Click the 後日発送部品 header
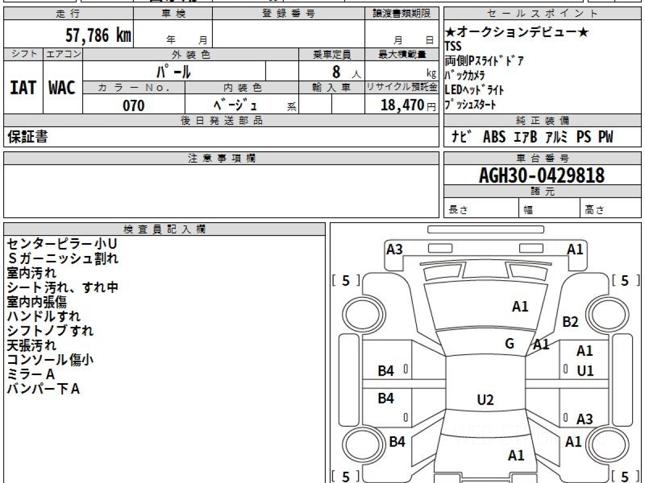 click(x=221, y=121)
